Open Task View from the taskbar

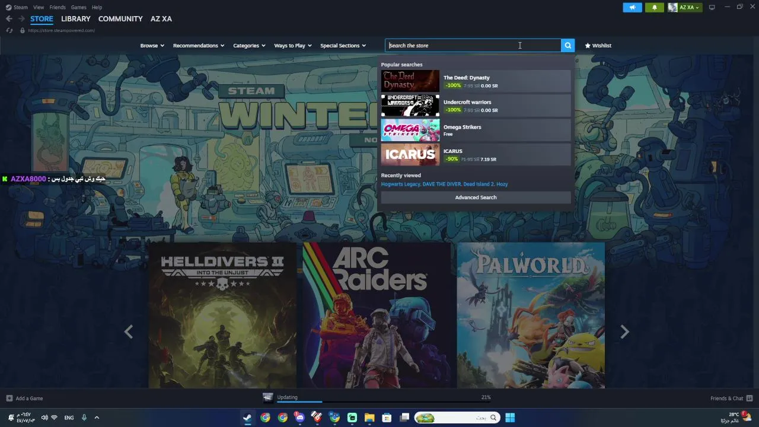click(x=404, y=418)
